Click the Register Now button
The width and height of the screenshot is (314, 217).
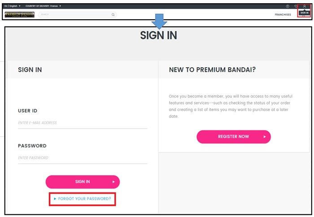click(234, 137)
